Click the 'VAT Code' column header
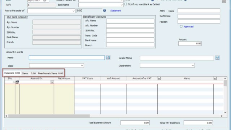Screen dimensions: 231x130 point(87,78)
